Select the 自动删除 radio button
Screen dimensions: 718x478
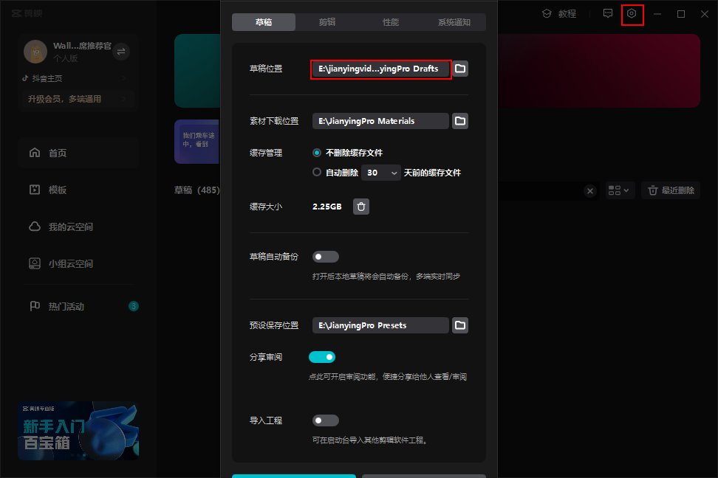pyautogui.click(x=317, y=173)
